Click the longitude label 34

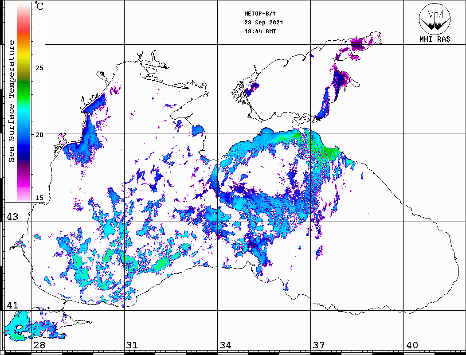tap(225, 345)
